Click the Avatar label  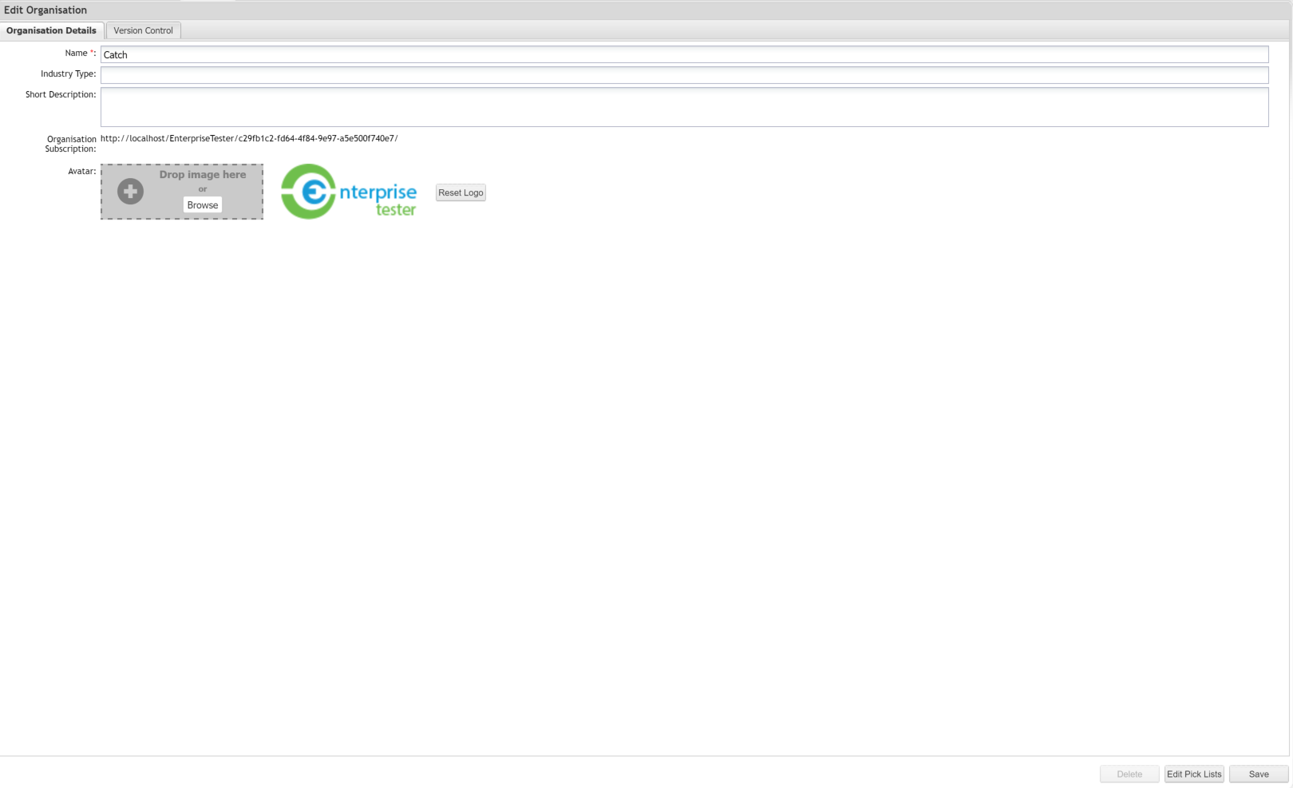coord(81,171)
